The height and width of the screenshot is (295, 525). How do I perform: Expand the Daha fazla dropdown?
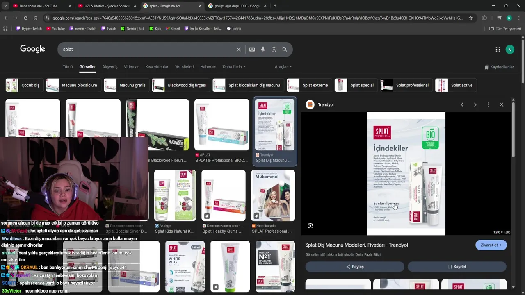coord(234,67)
